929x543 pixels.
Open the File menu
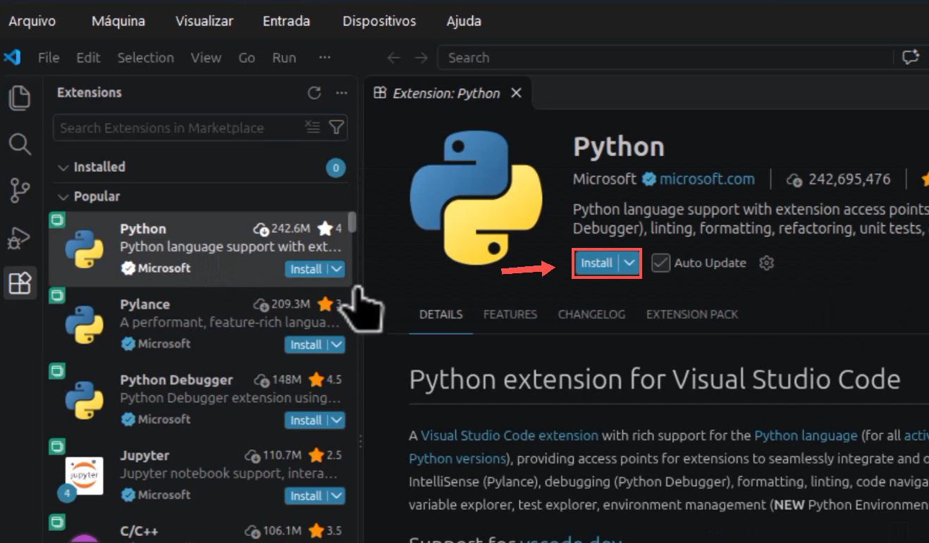(49, 58)
